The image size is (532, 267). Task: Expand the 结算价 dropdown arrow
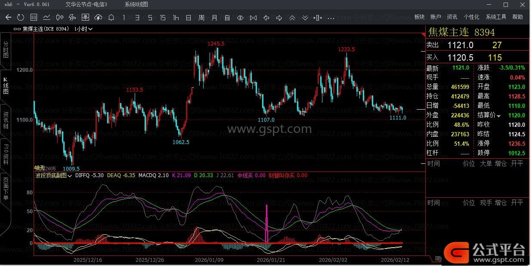click(499, 116)
